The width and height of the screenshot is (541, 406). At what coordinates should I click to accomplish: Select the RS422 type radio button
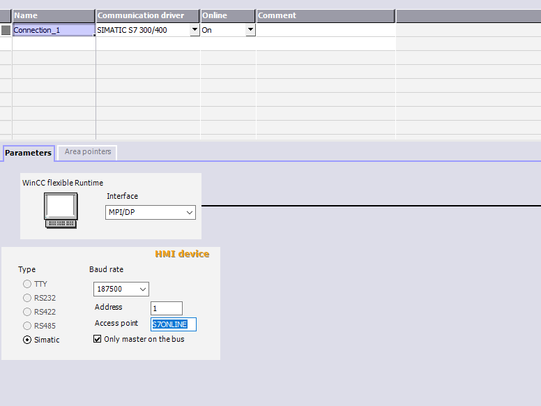tap(27, 312)
